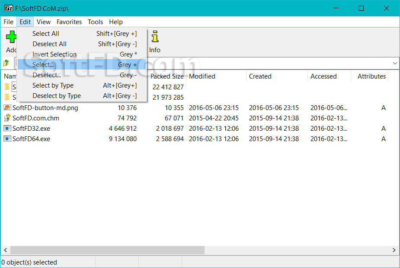Click the green Add plus icon

(x=11, y=37)
